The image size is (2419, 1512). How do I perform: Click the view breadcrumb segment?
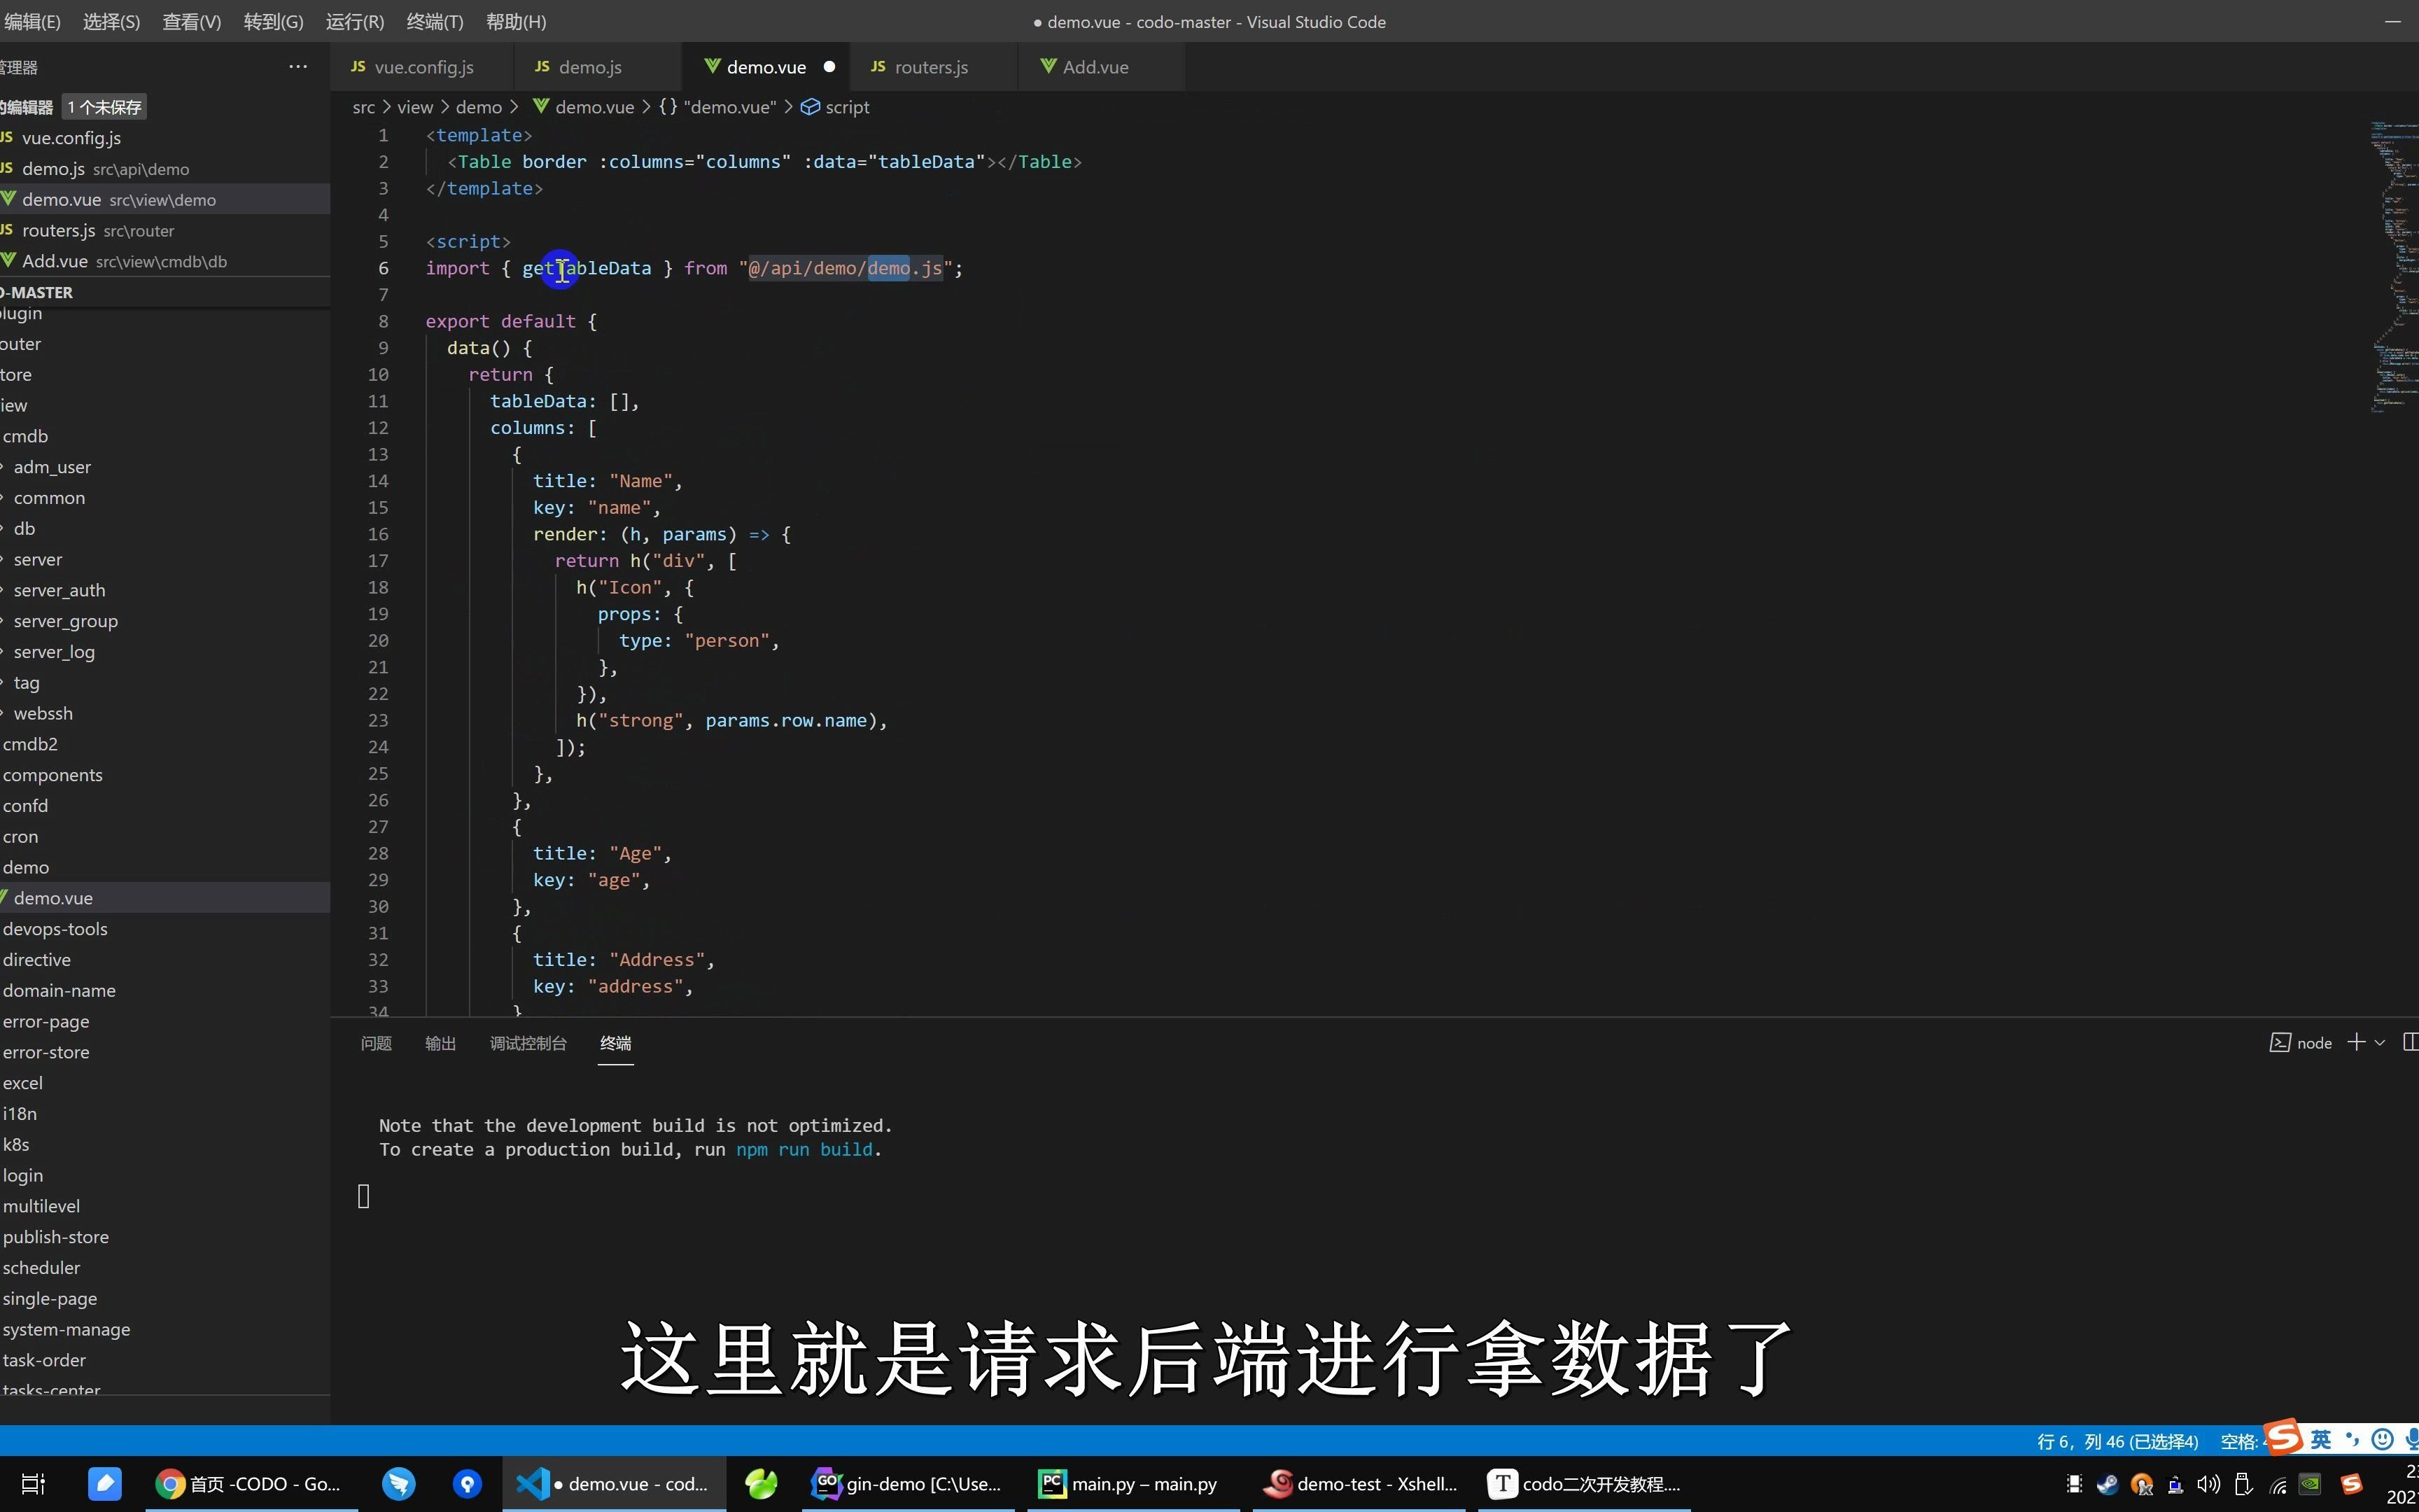[x=415, y=107]
